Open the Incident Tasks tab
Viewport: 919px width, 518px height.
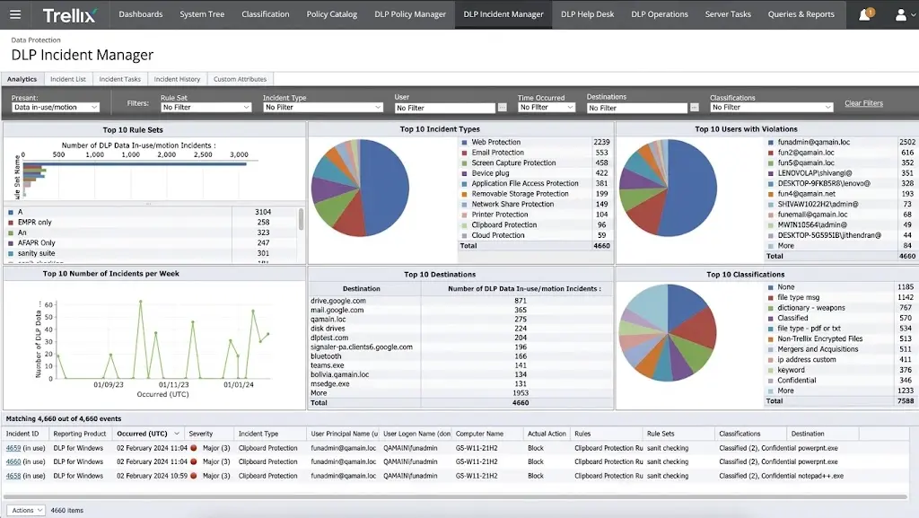(x=119, y=79)
